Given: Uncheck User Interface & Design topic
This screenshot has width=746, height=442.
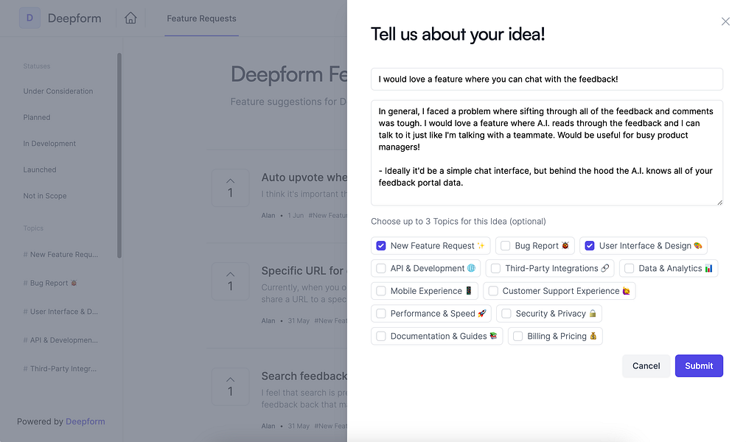Looking at the screenshot, I should tap(590, 246).
